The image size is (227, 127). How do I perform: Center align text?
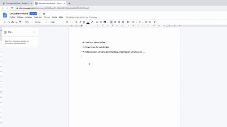(115, 22)
